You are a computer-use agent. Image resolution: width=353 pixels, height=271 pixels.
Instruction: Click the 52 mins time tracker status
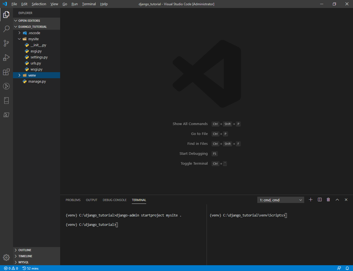31,268
